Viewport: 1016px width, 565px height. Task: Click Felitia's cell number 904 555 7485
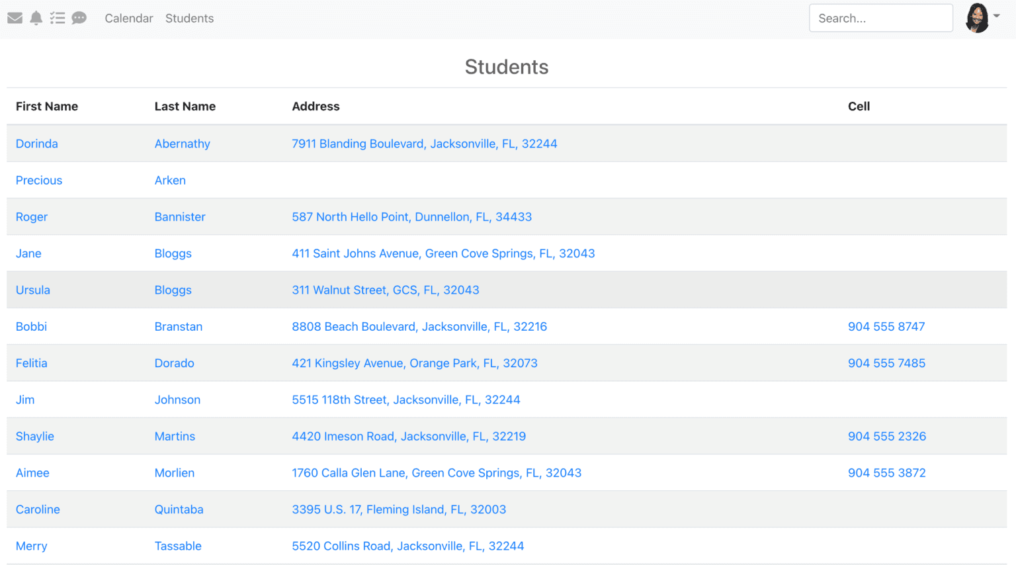886,363
